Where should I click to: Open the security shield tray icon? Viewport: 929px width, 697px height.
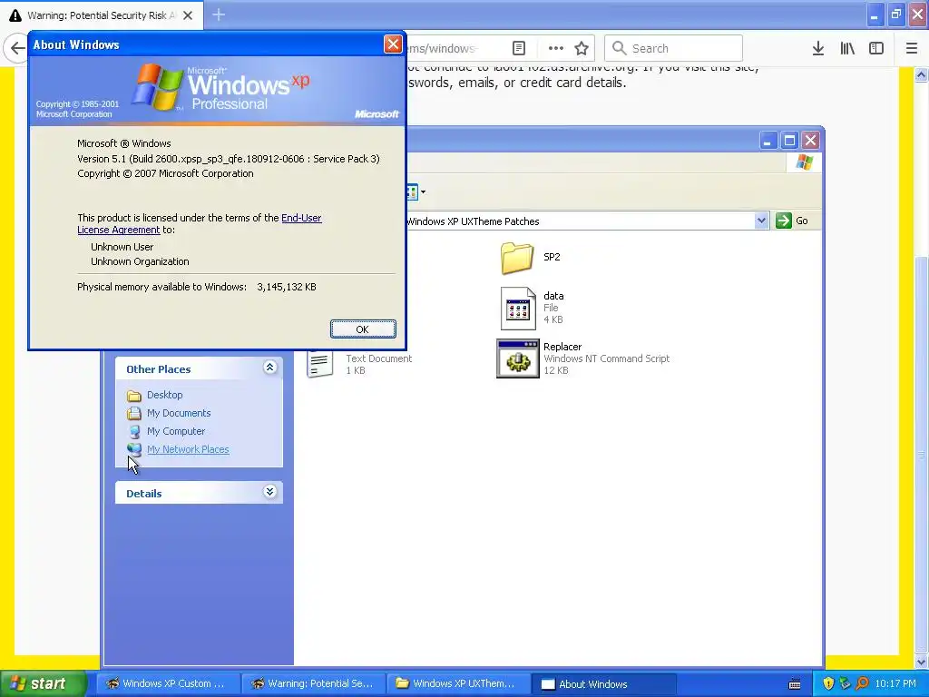point(828,684)
